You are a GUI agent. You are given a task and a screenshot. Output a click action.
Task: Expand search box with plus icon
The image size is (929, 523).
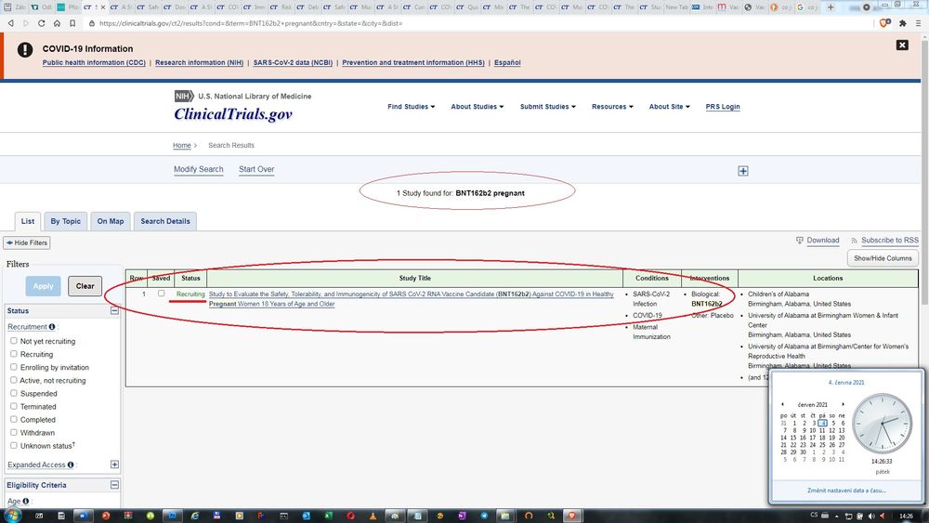coord(743,171)
